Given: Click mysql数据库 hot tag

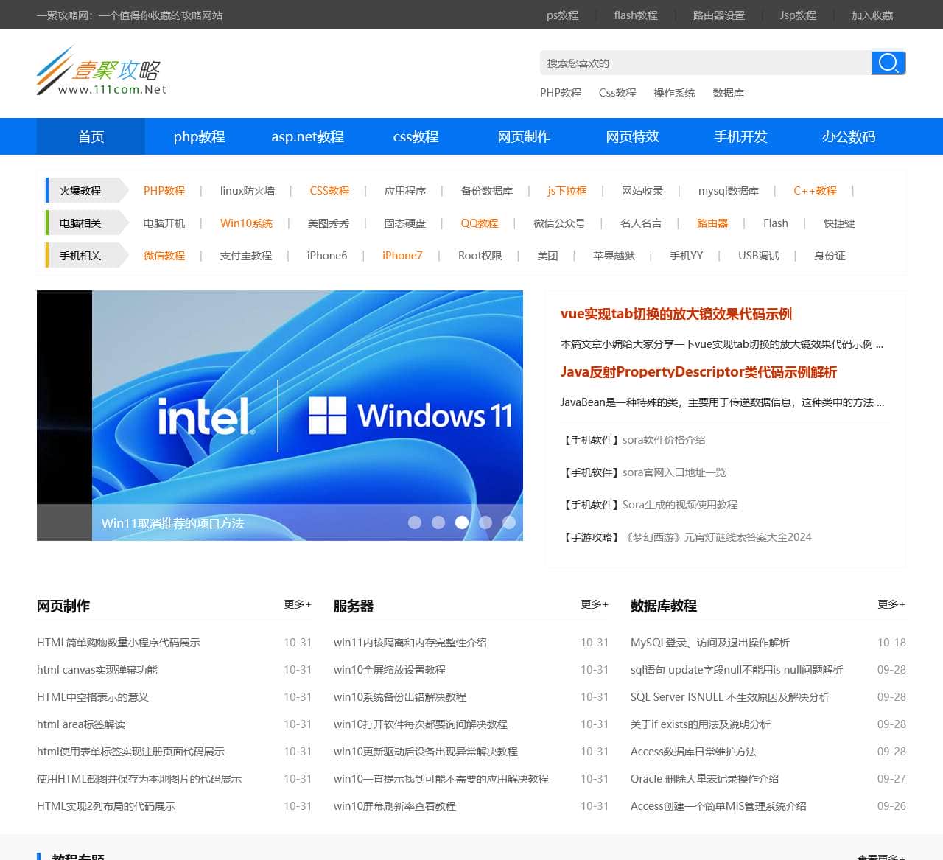Looking at the screenshot, I should pyautogui.click(x=729, y=191).
